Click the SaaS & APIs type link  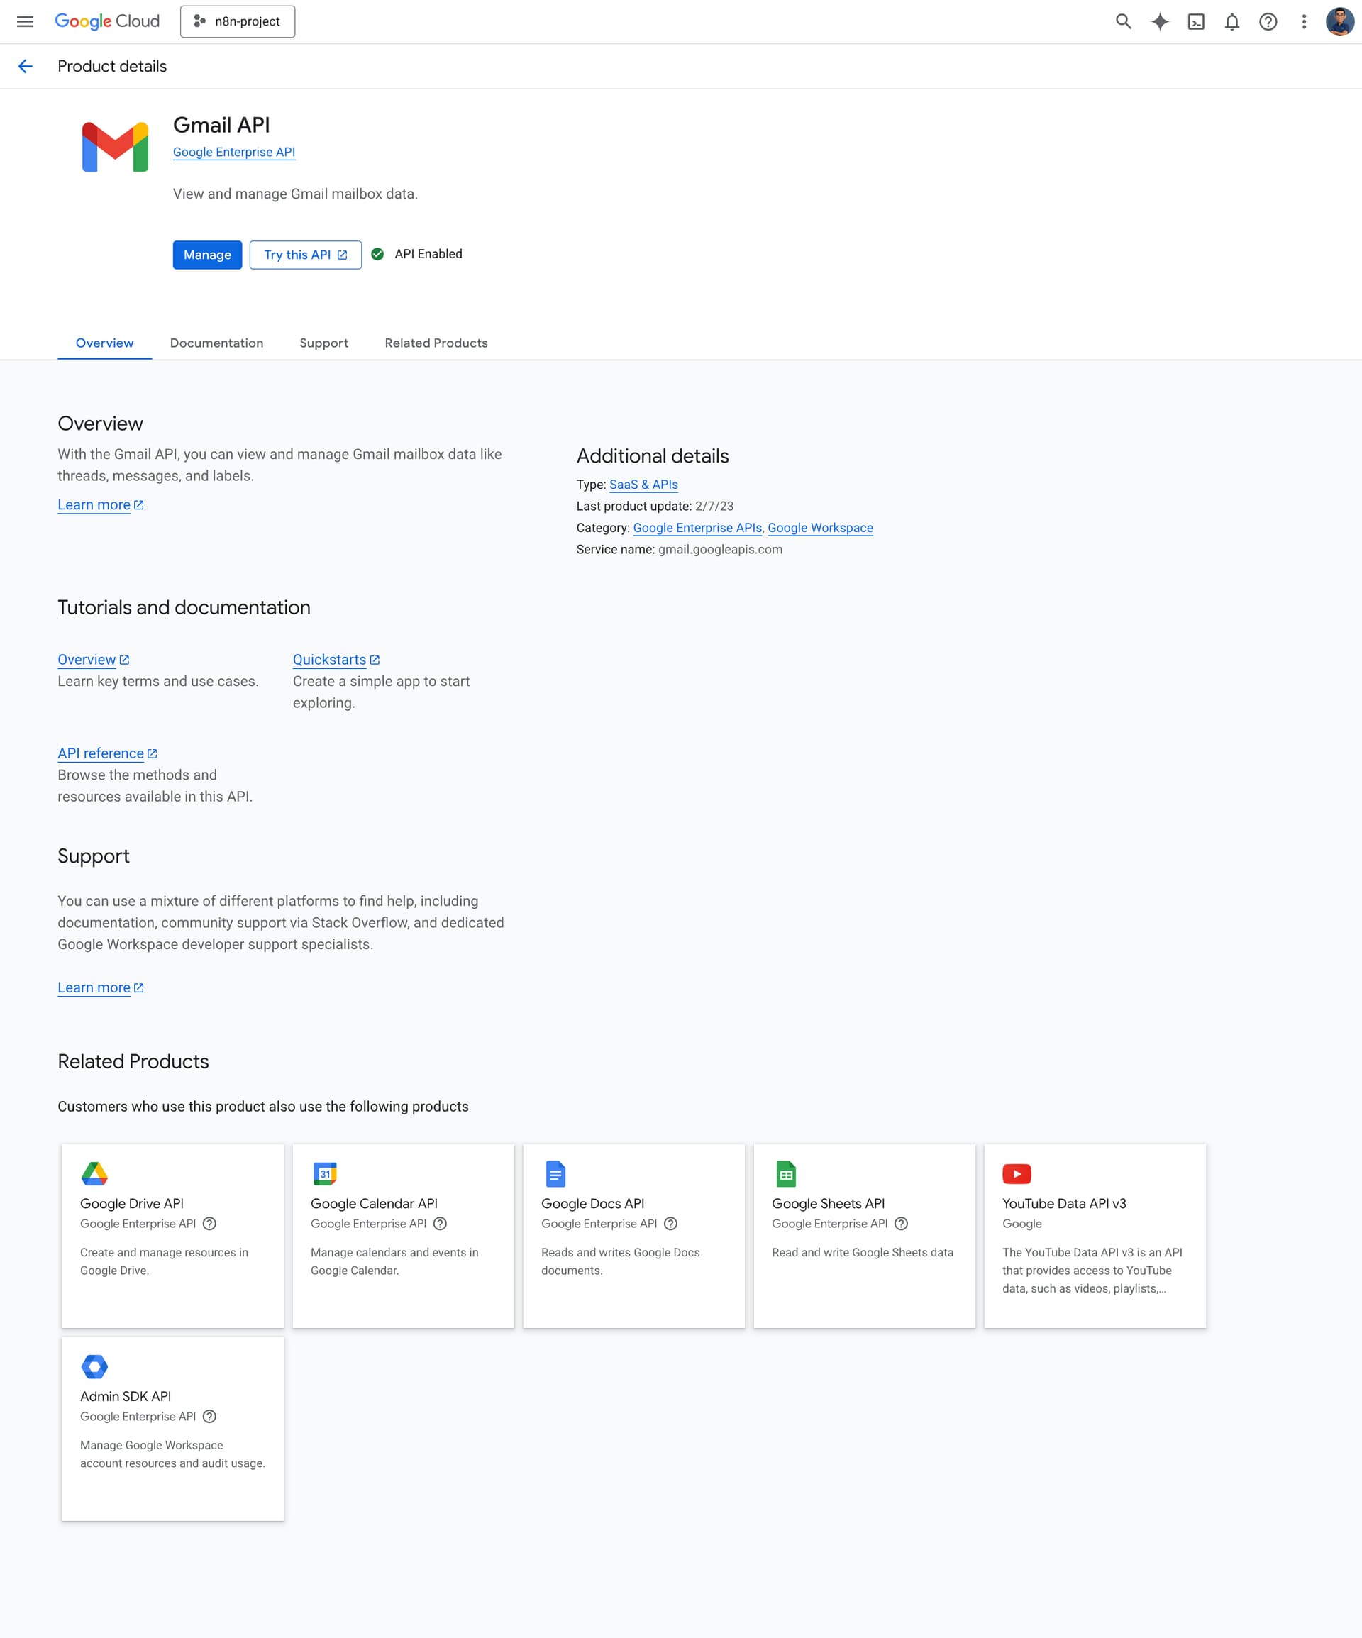[x=643, y=485]
